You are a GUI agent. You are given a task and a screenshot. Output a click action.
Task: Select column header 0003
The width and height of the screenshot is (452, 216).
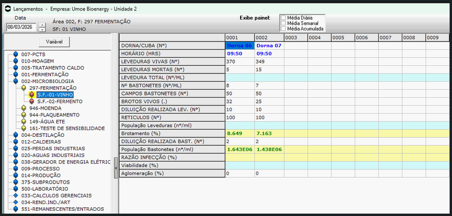296,38
